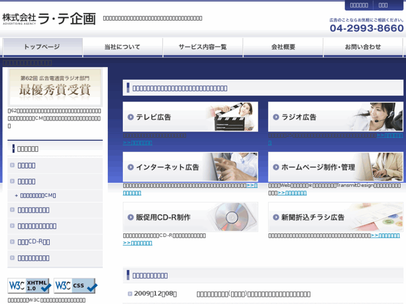Open the ラジオ広告 service banner
This screenshot has width=406, height=304.
coord(336,117)
